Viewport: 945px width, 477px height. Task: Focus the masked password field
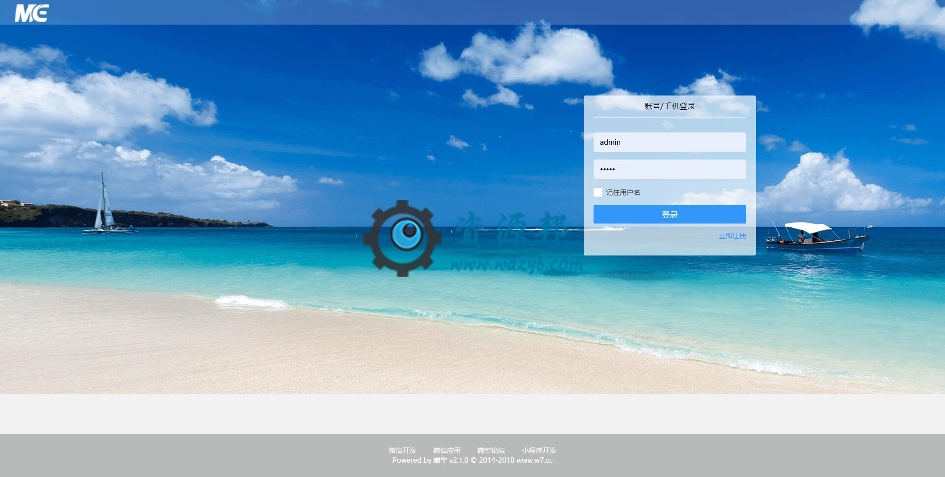coord(669,169)
